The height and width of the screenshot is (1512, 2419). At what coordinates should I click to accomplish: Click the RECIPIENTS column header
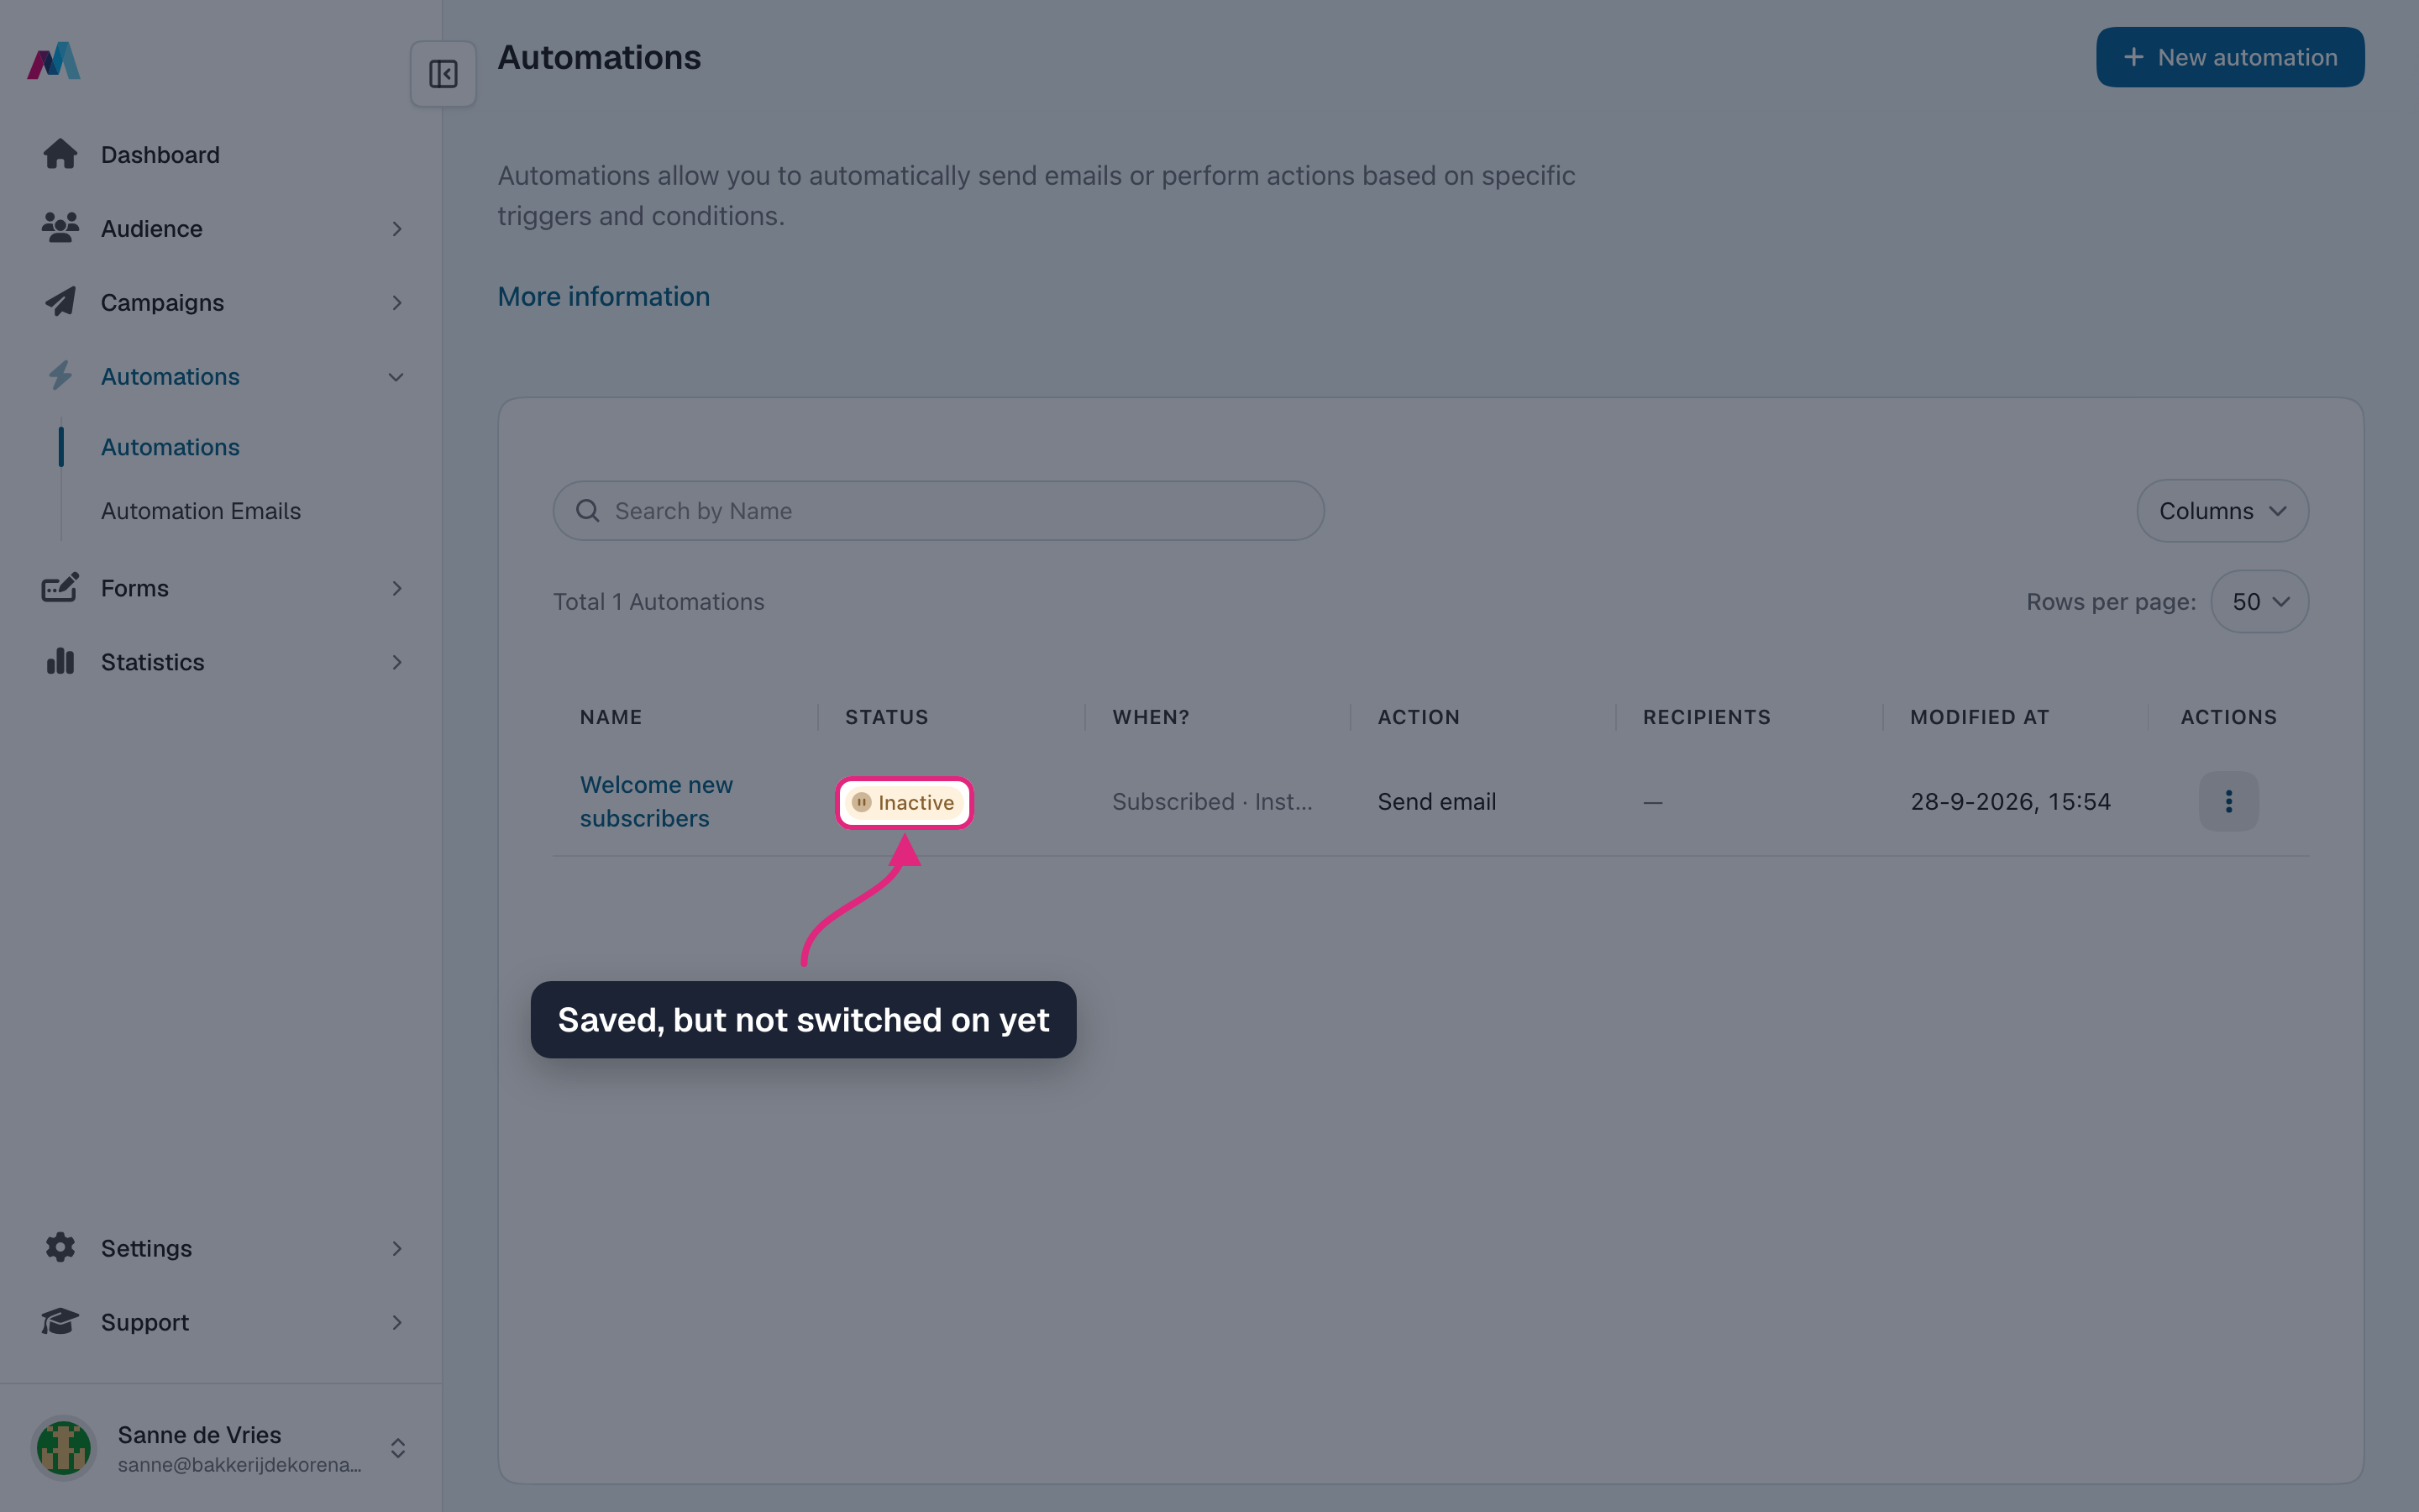coord(1706,717)
